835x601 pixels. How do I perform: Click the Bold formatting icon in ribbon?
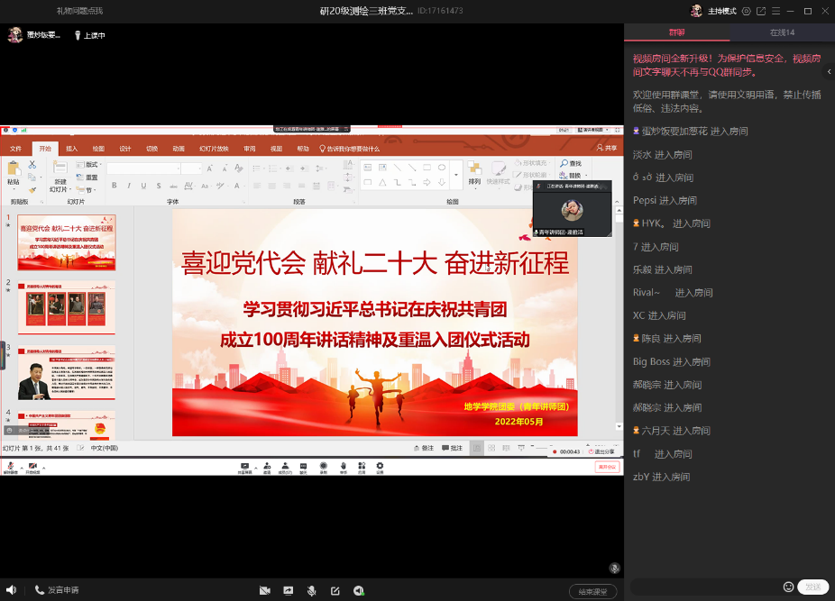click(x=114, y=186)
